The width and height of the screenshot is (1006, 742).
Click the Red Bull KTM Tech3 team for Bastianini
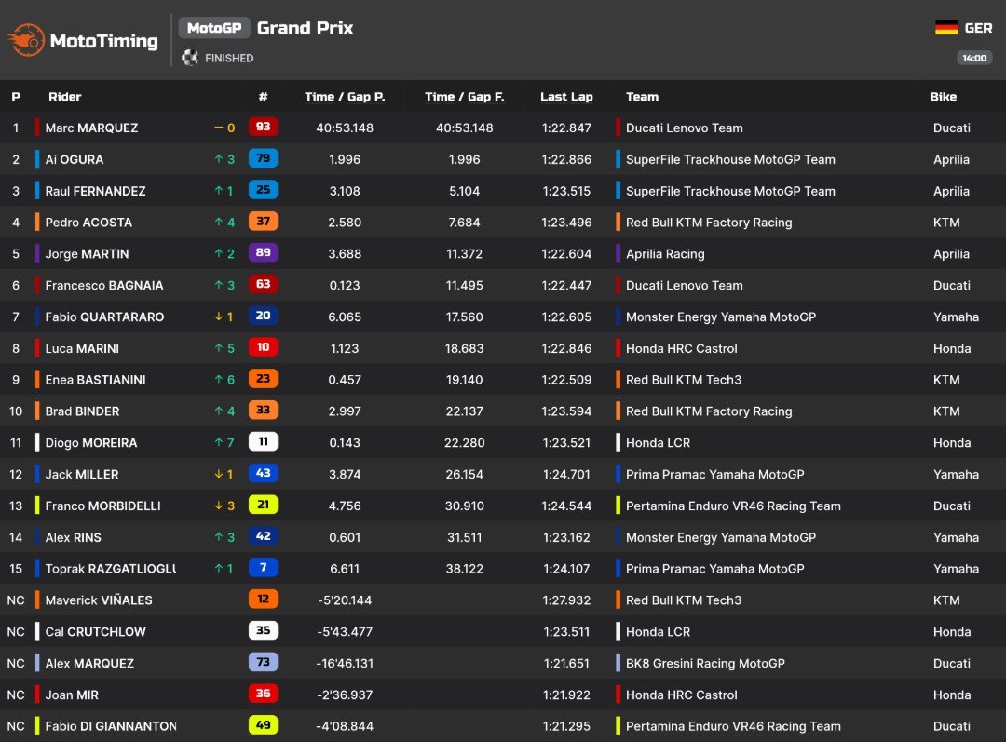click(x=684, y=380)
